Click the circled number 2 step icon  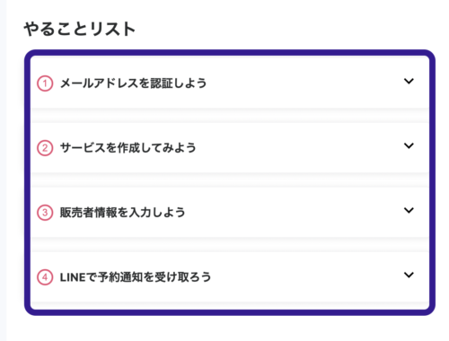coord(45,148)
